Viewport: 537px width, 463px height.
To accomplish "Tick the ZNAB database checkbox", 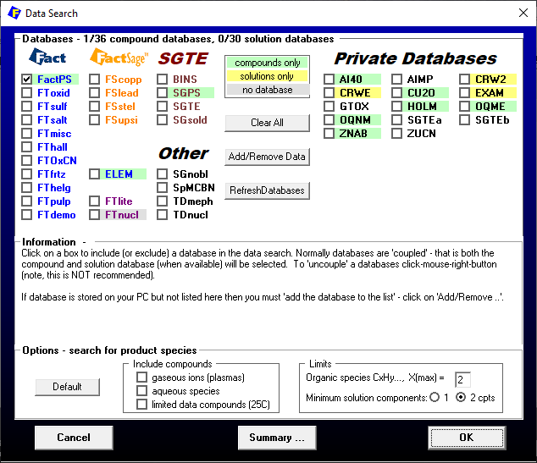I will [x=329, y=134].
